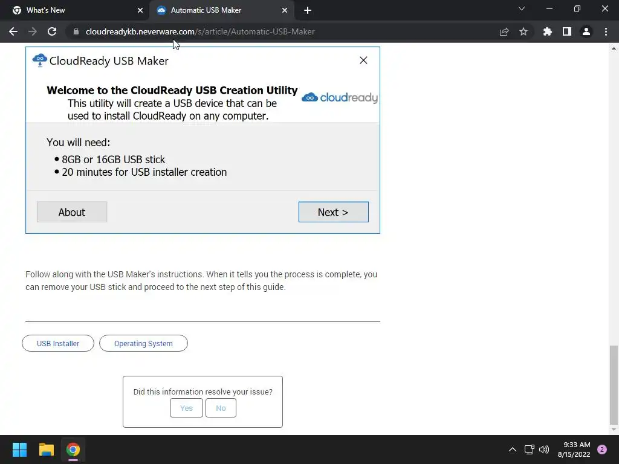
Task: Click the X in the CloudReady USB Maker dialog
Action: (x=363, y=60)
